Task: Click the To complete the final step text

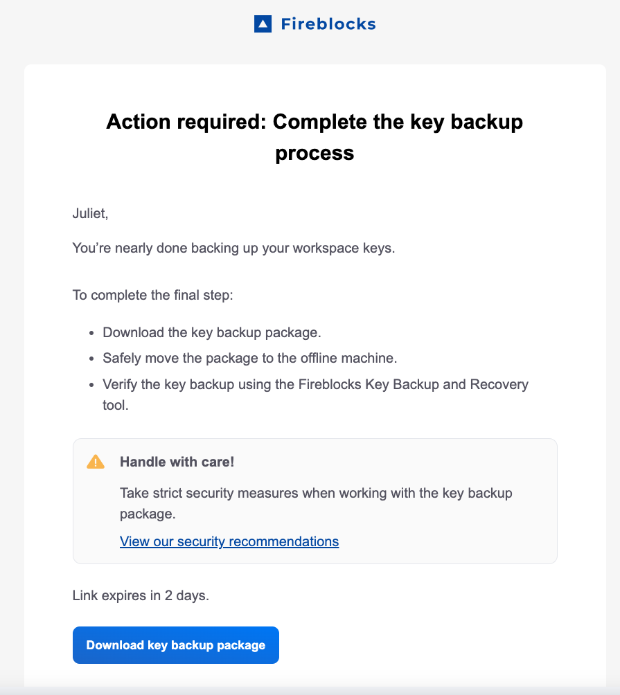Action: pos(152,295)
